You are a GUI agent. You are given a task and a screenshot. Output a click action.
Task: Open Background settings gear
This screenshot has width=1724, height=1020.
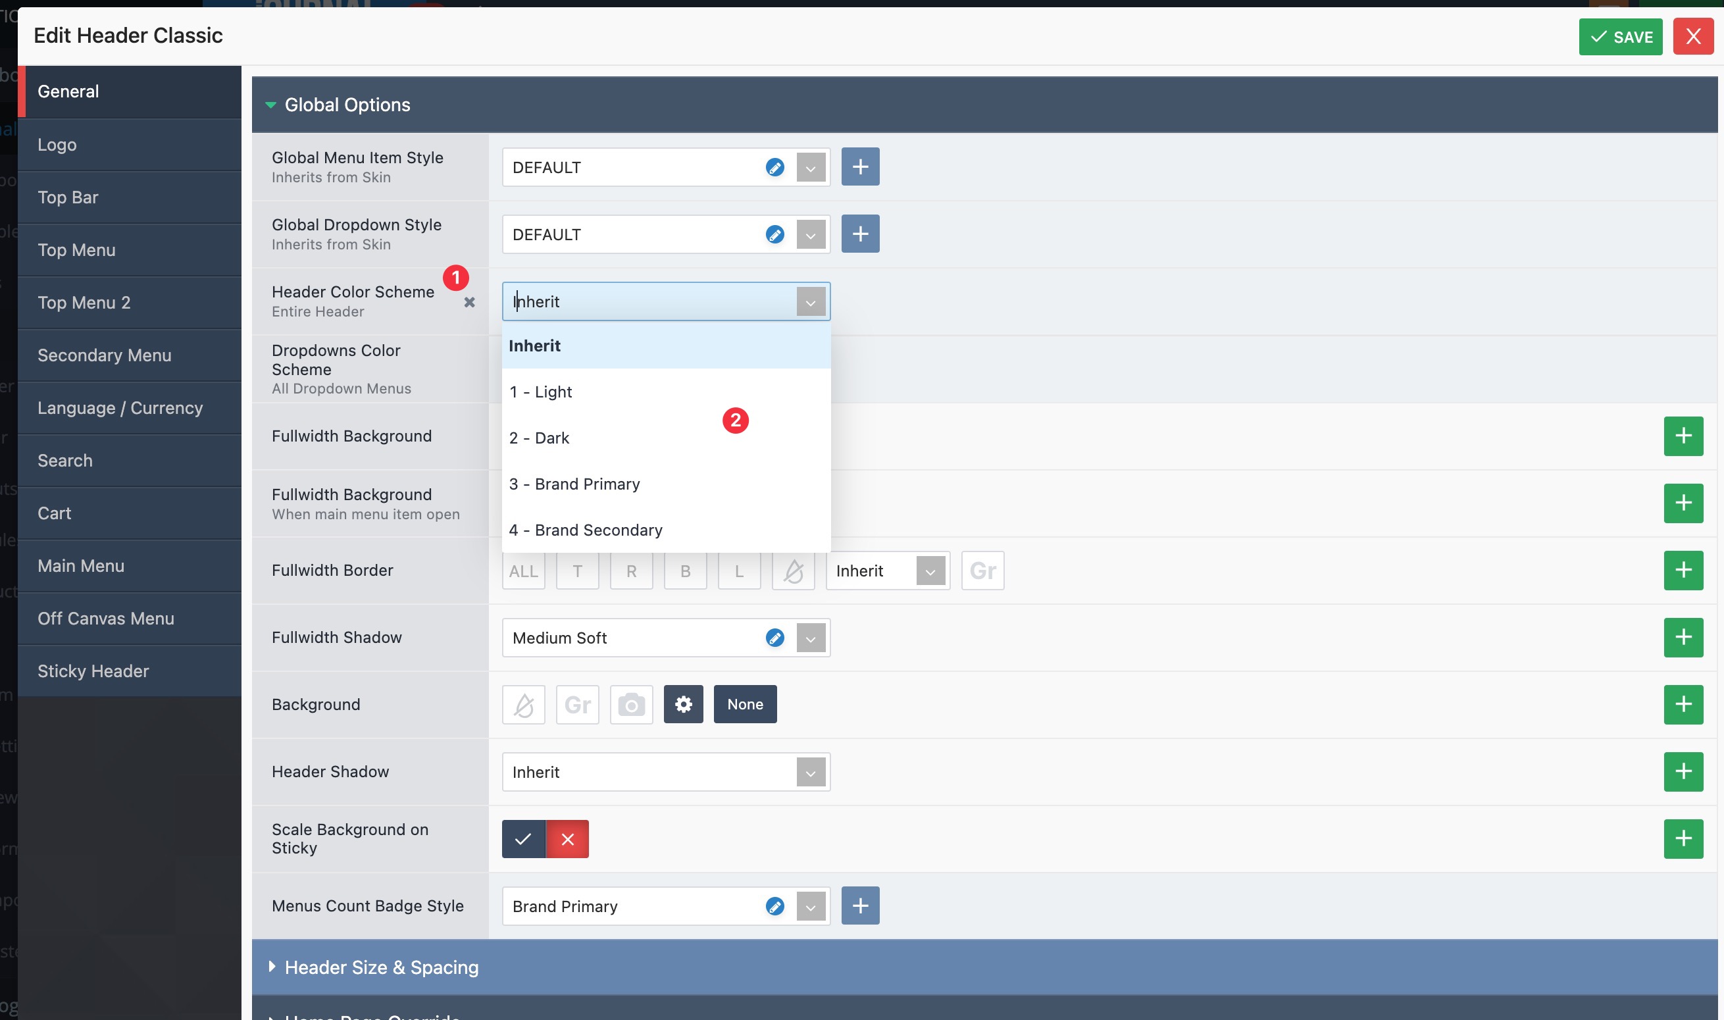pyautogui.click(x=683, y=704)
